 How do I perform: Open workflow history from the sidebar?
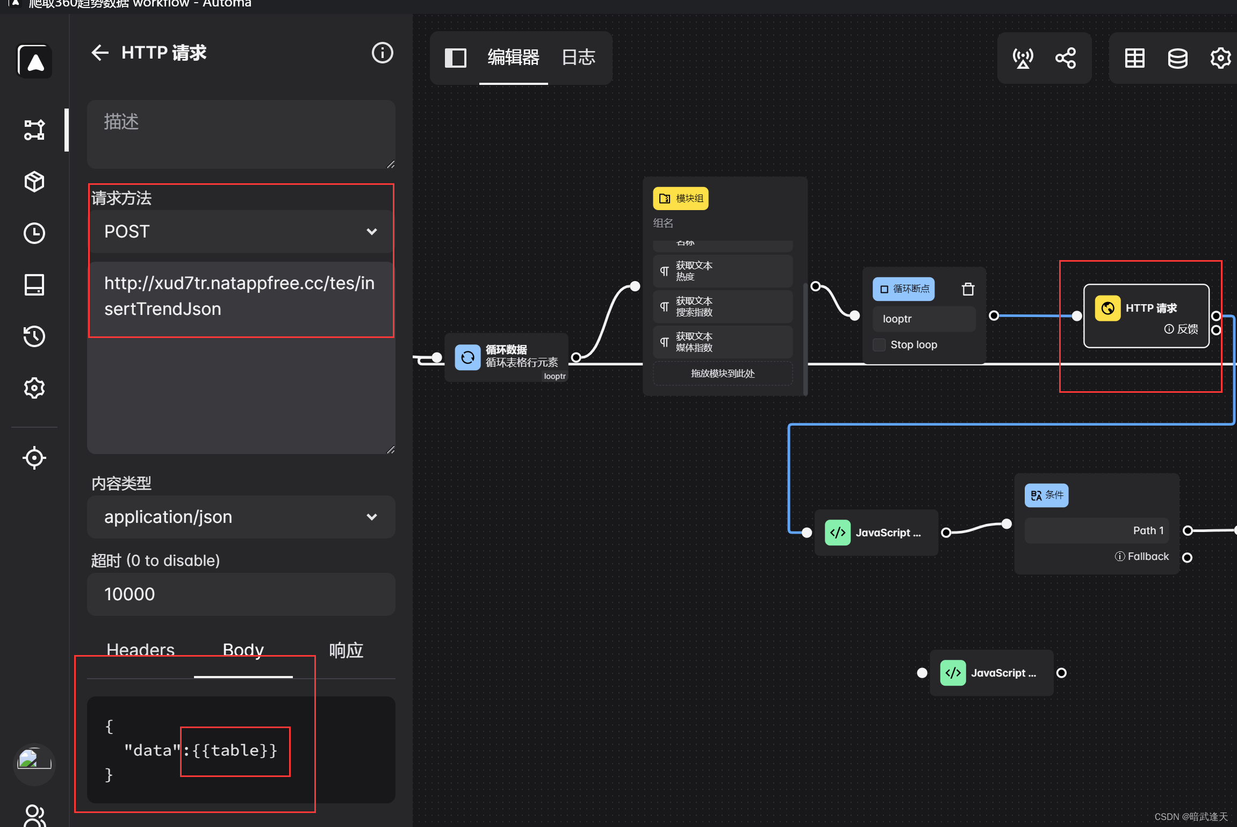[x=34, y=336]
